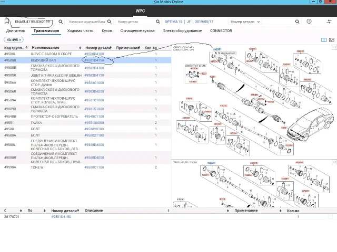Sort the parts list by 'Наименование' column

pyautogui.click(x=45, y=48)
